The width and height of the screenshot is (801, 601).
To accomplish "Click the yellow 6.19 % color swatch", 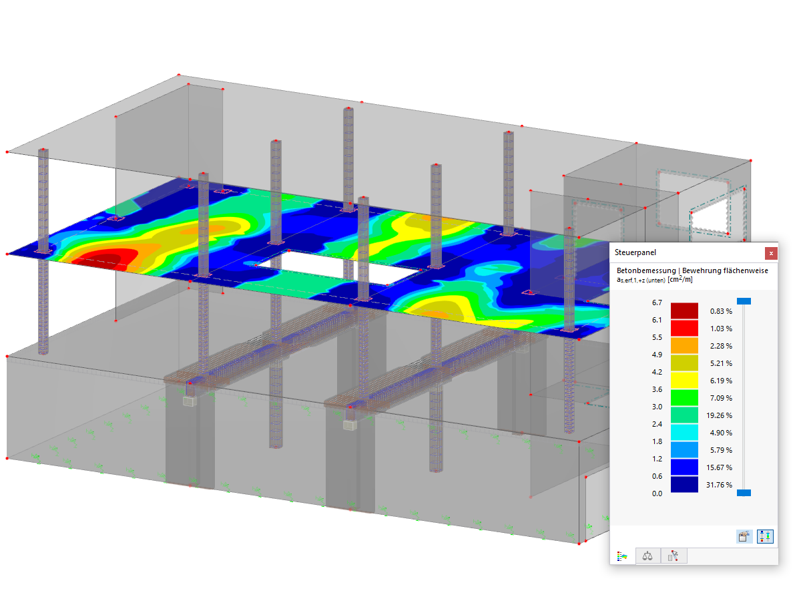I will (x=684, y=380).
